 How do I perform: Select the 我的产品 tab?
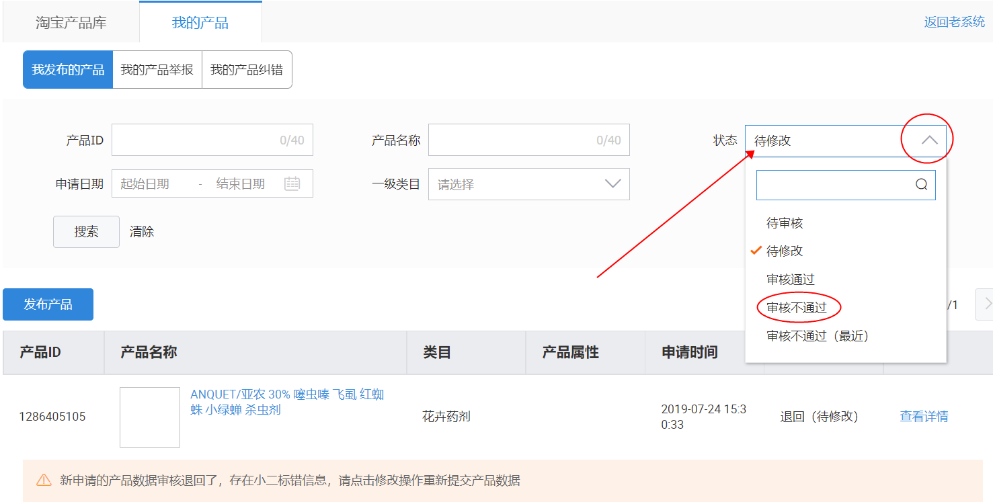point(200,23)
